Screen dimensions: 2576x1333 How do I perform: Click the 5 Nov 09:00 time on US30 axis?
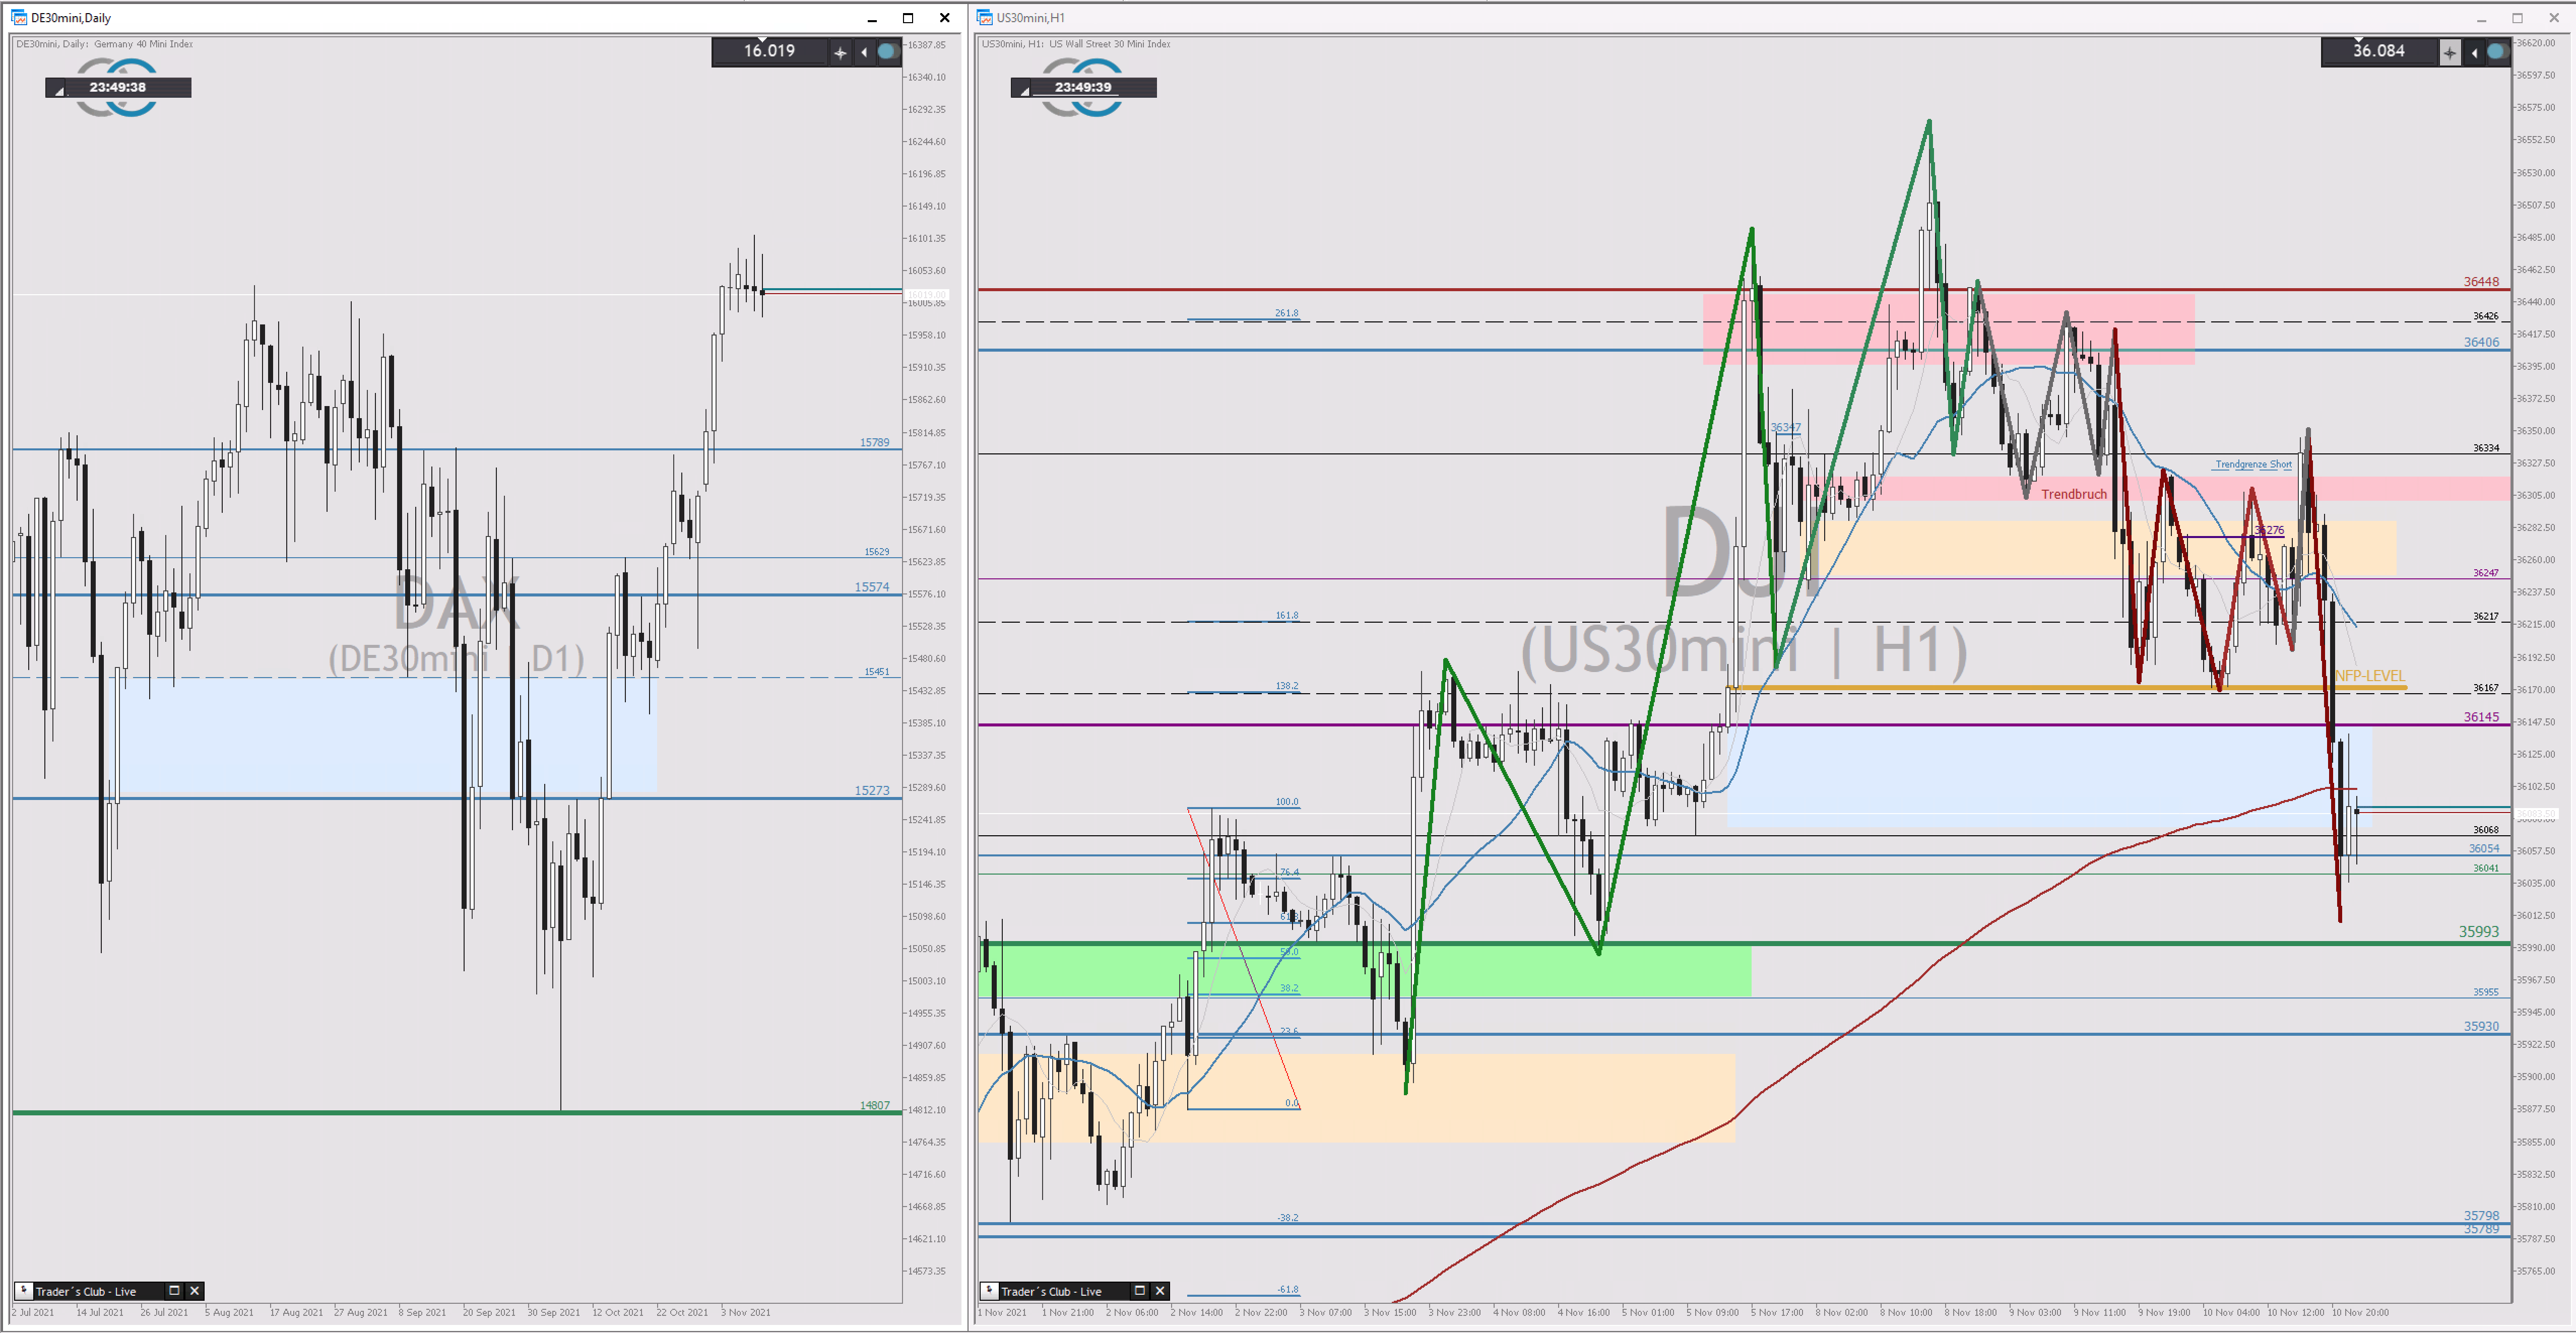click(1712, 1312)
